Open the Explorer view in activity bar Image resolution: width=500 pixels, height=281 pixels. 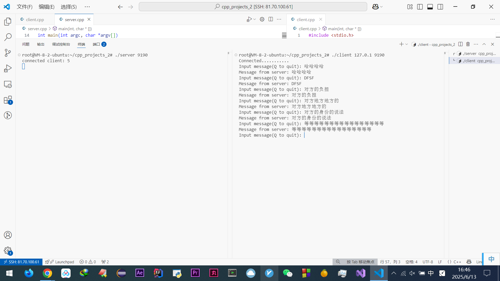click(x=8, y=22)
